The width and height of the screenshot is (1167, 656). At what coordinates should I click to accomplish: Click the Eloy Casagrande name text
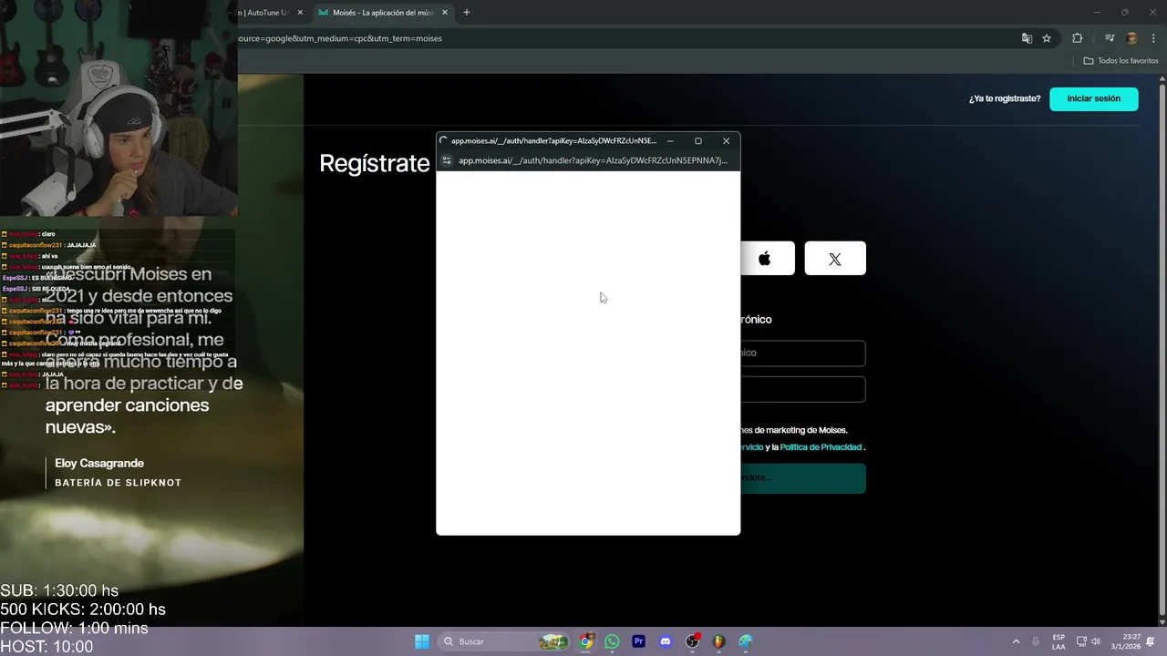pos(99,463)
